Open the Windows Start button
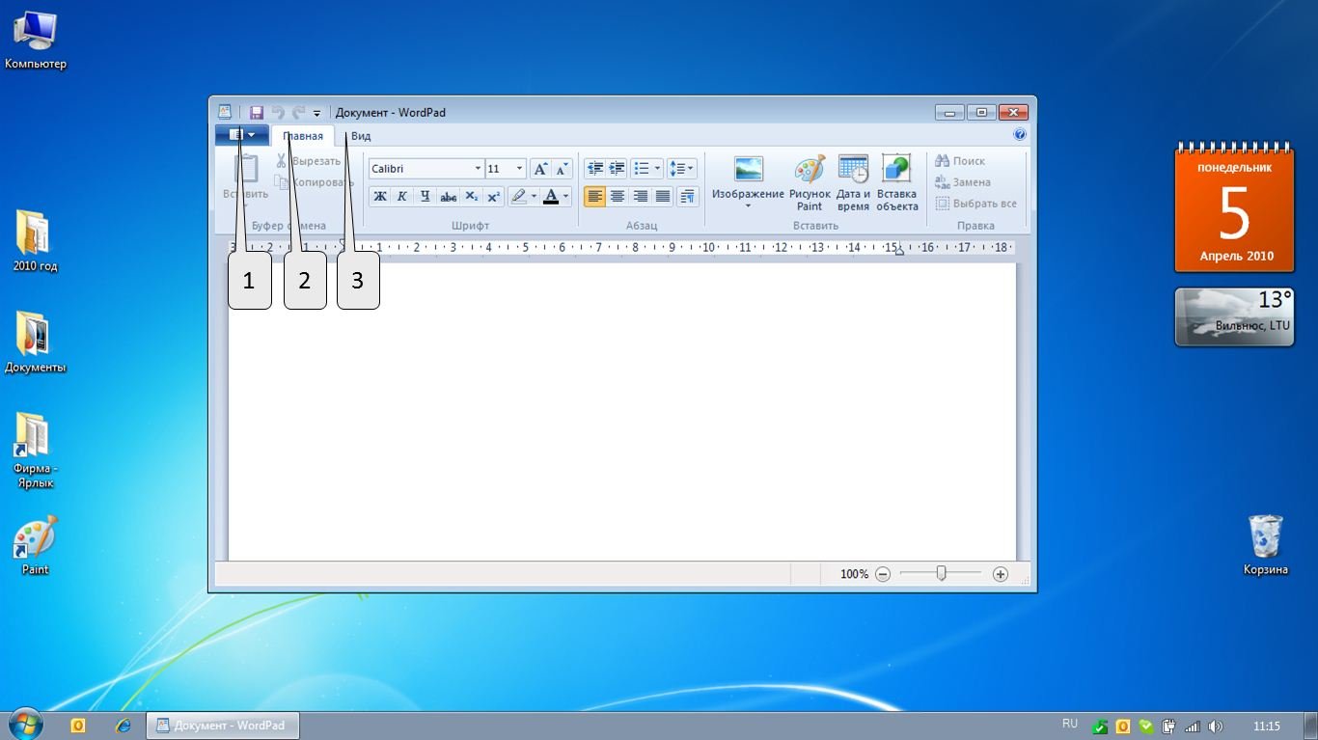1318x740 pixels. pyautogui.click(x=24, y=724)
